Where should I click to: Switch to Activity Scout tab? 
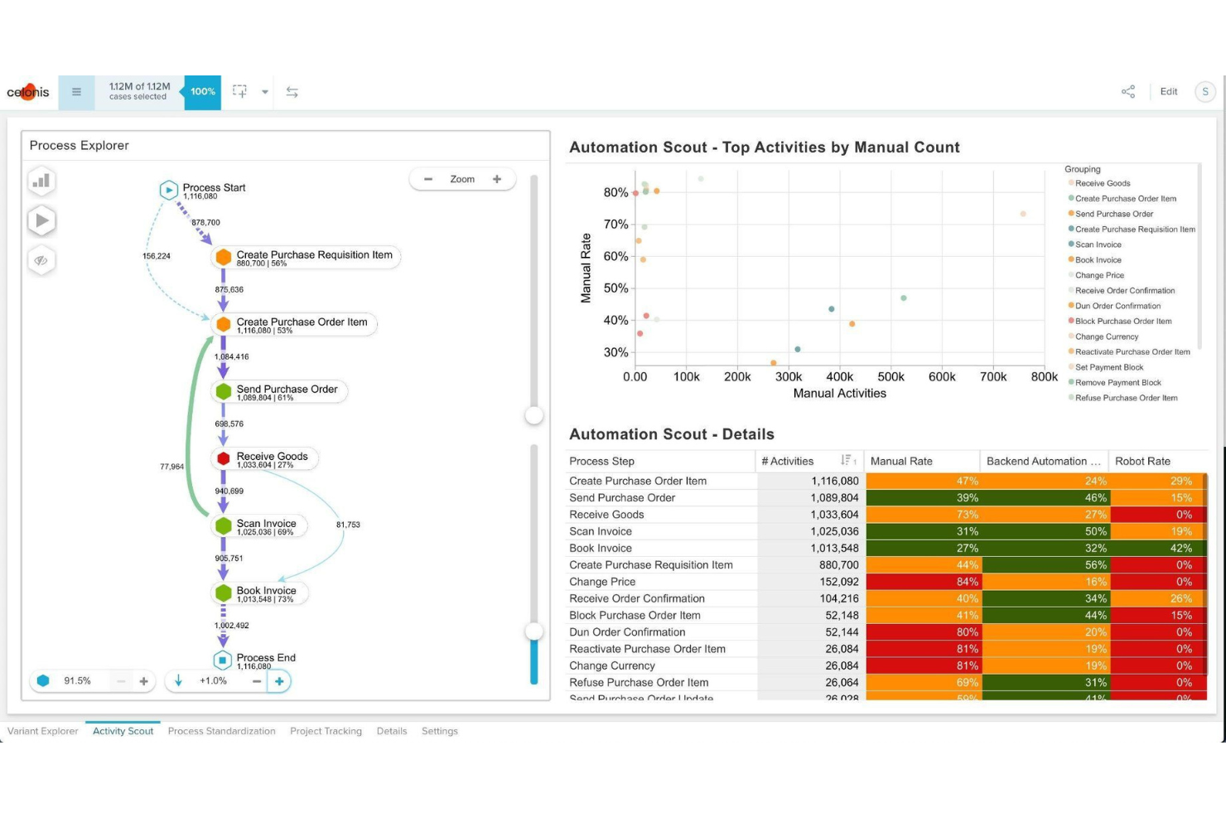pos(123,731)
